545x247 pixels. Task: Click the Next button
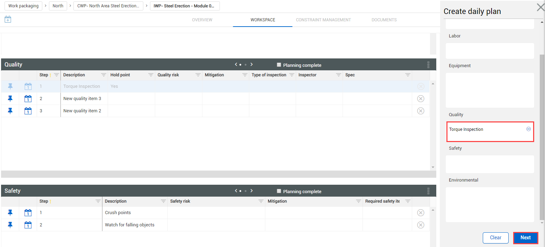(x=525, y=238)
